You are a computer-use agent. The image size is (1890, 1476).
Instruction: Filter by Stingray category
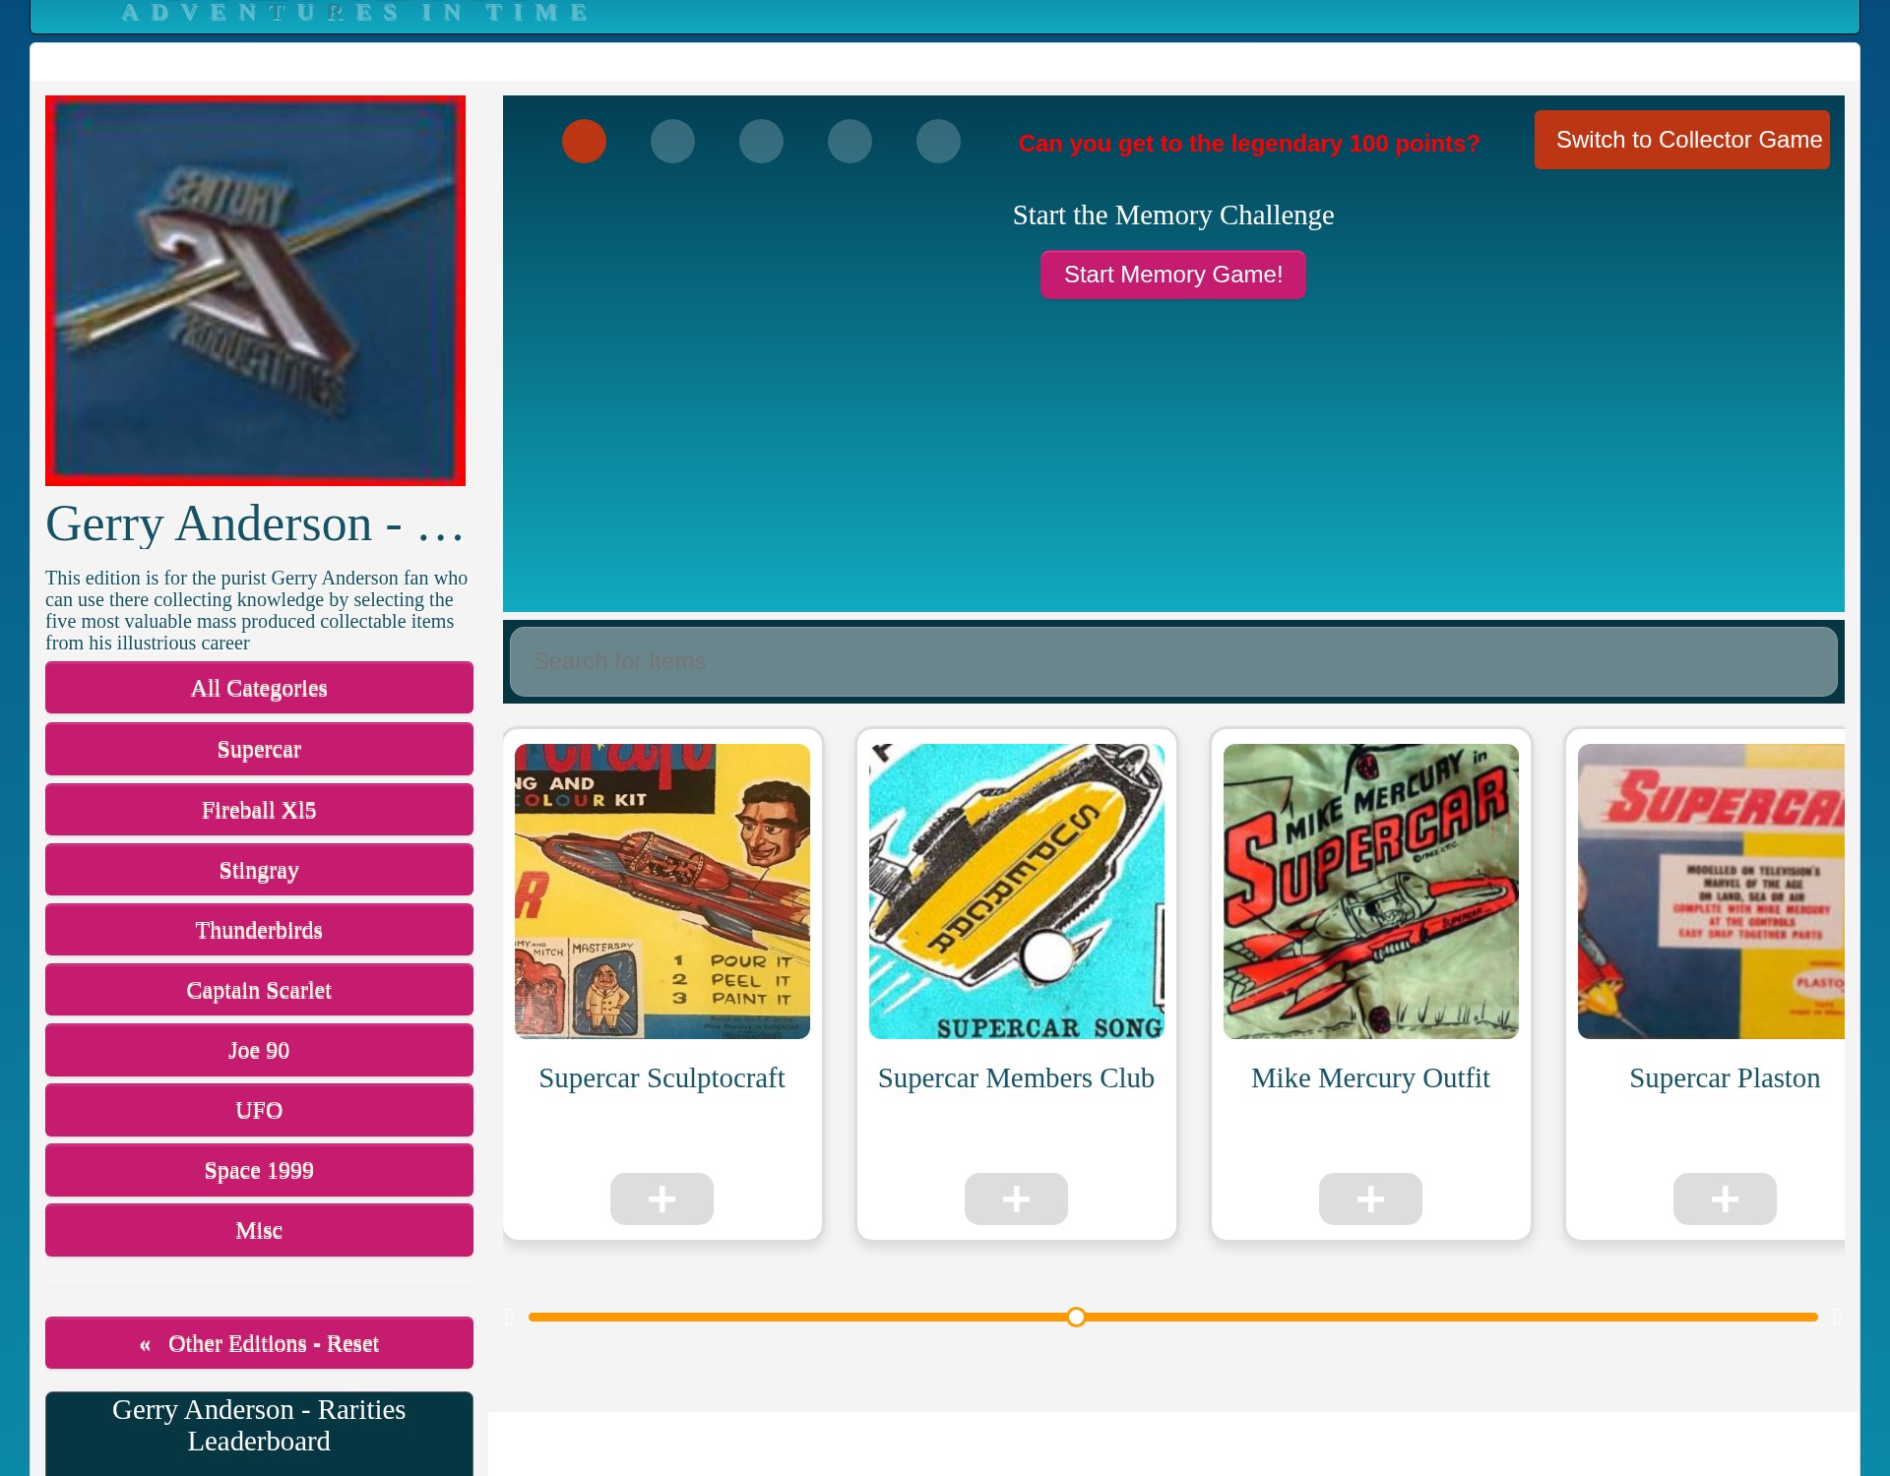[259, 870]
